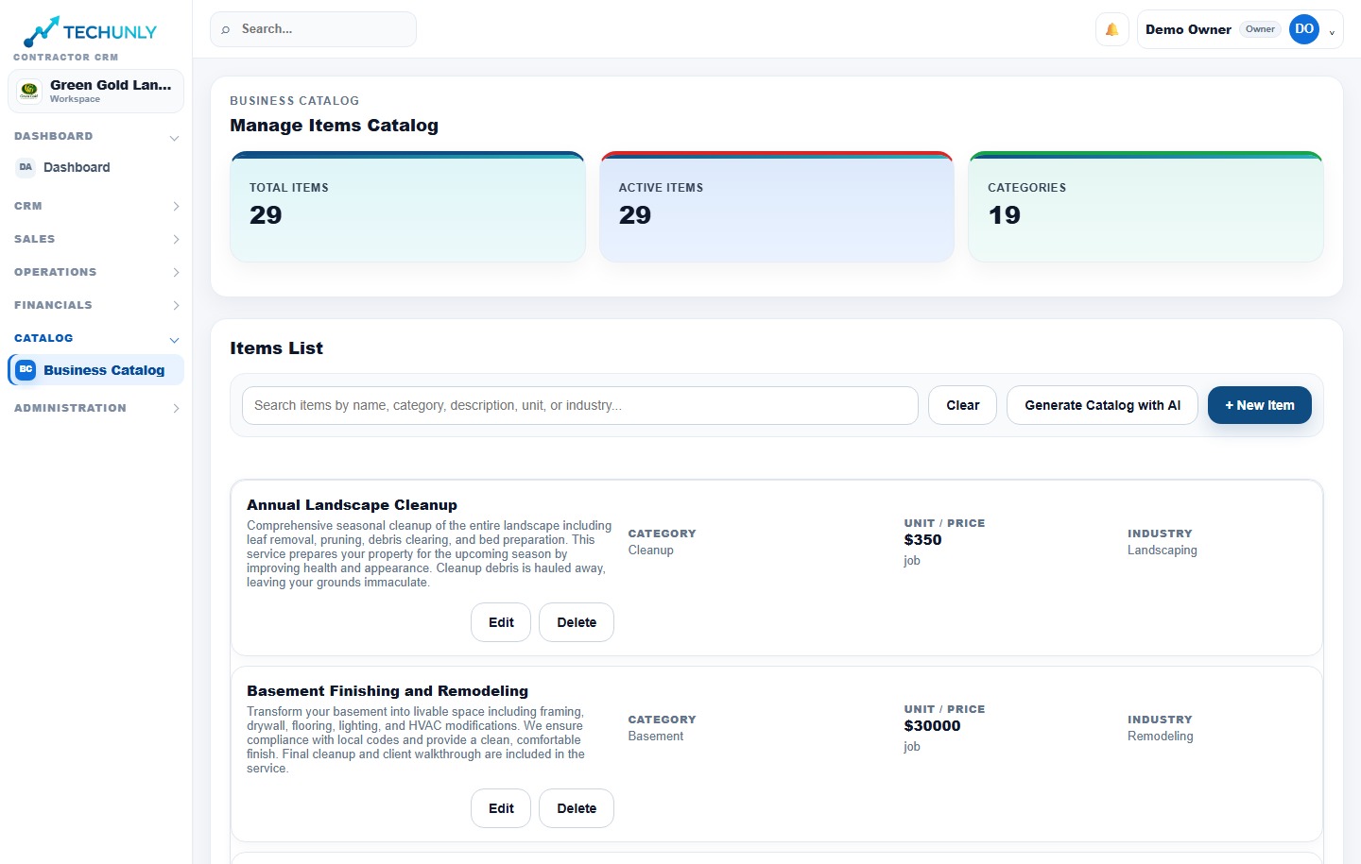This screenshot has height=864, width=1361.
Task: Click the Cleanup category value
Action: tap(650, 551)
